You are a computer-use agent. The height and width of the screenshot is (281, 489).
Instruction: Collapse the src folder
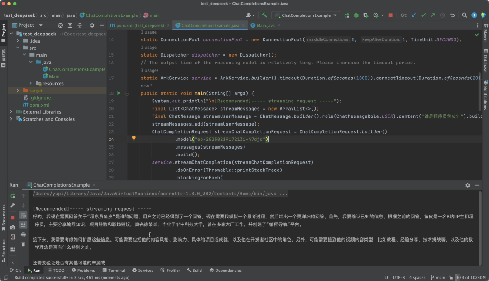pyautogui.click(x=18, y=48)
